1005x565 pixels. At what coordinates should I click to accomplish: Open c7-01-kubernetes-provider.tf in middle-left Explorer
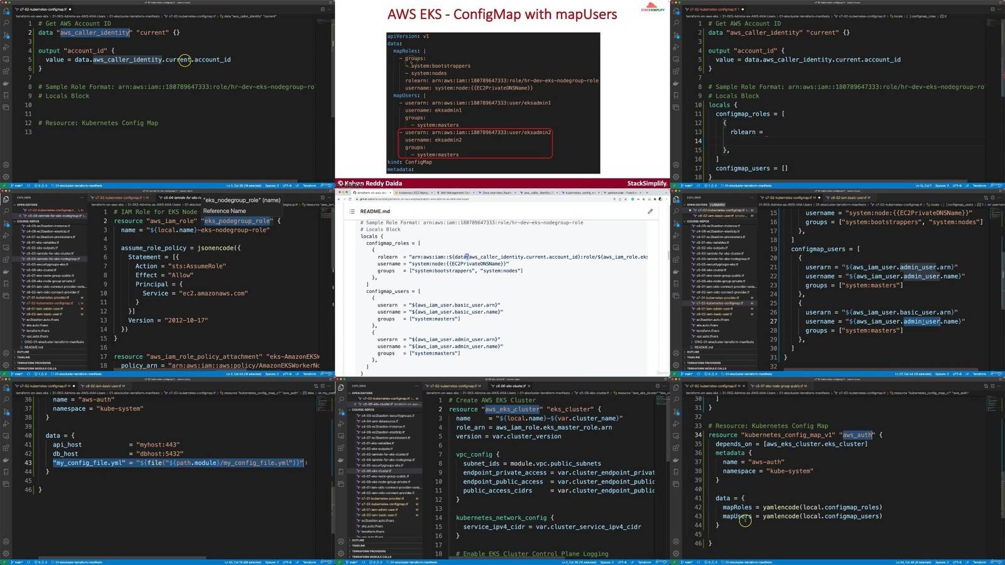48,297
